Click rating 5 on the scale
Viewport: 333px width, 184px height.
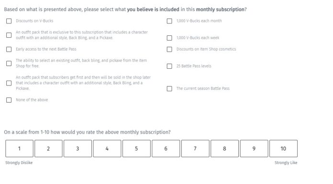(136, 149)
